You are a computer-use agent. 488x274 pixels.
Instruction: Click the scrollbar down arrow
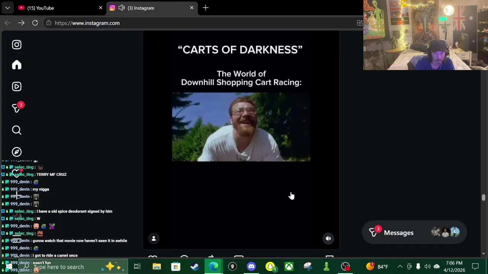(x=483, y=253)
